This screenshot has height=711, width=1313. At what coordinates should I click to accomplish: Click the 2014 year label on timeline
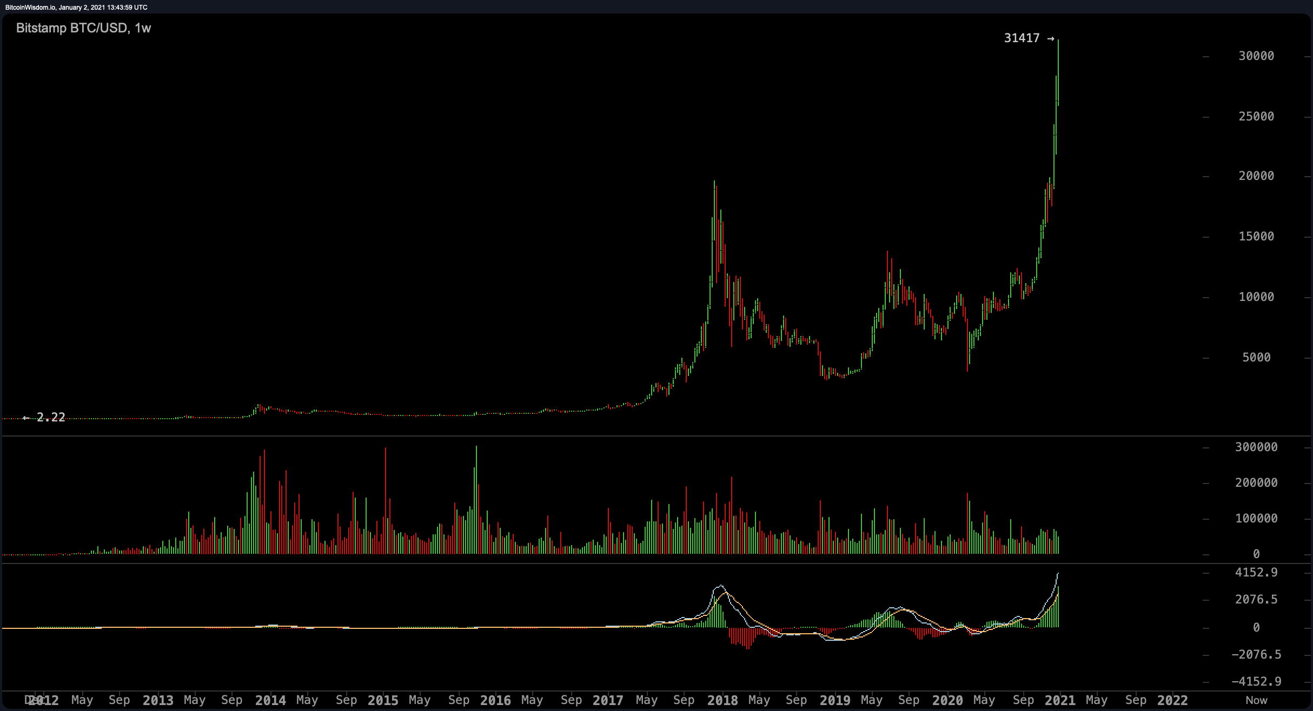(x=270, y=701)
